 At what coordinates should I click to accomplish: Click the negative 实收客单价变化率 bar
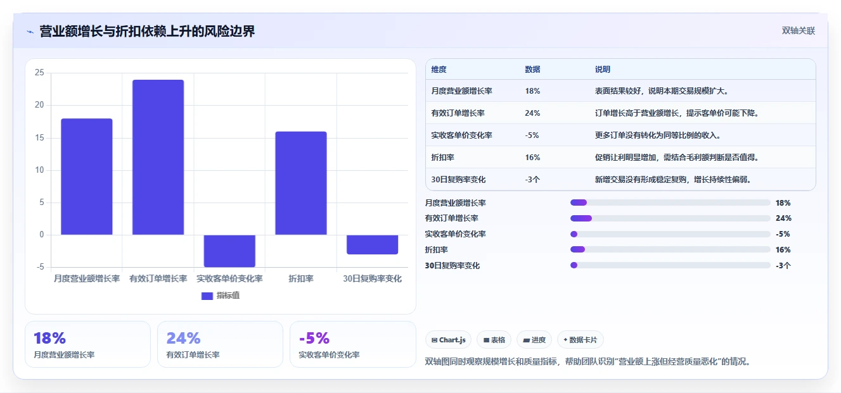[x=229, y=251]
